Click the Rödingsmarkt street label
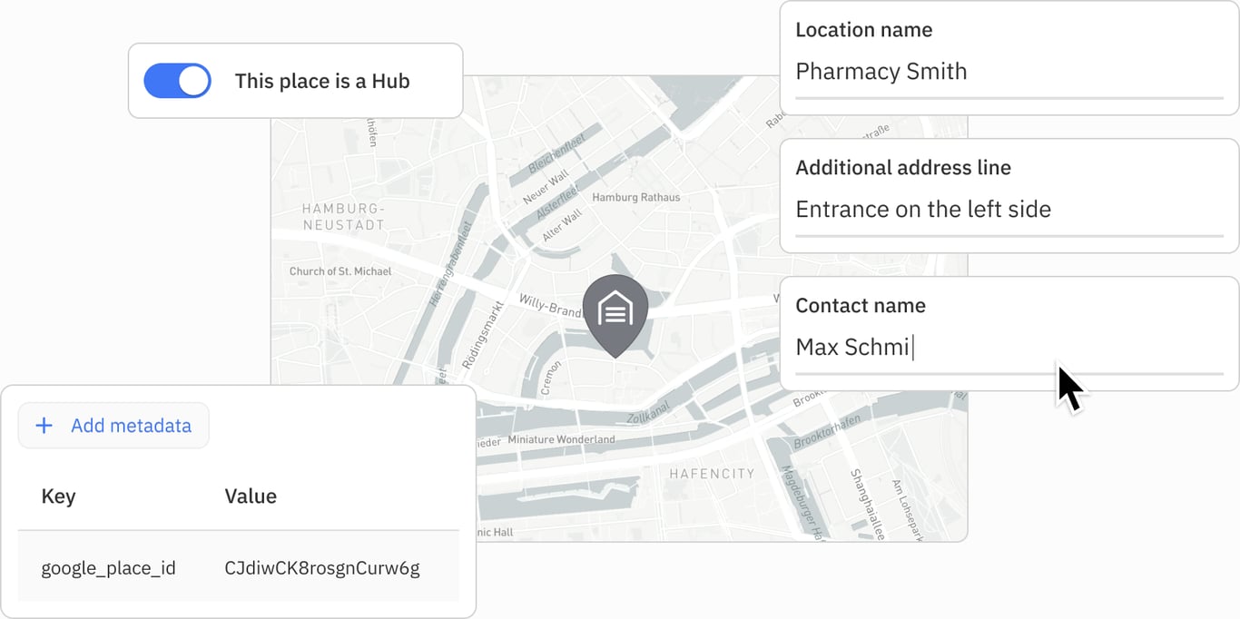The height and width of the screenshot is (619, 1240). (x=481, y=337)
